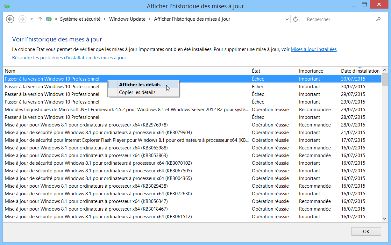Go back with the Back arrow button

pos(10,19)
